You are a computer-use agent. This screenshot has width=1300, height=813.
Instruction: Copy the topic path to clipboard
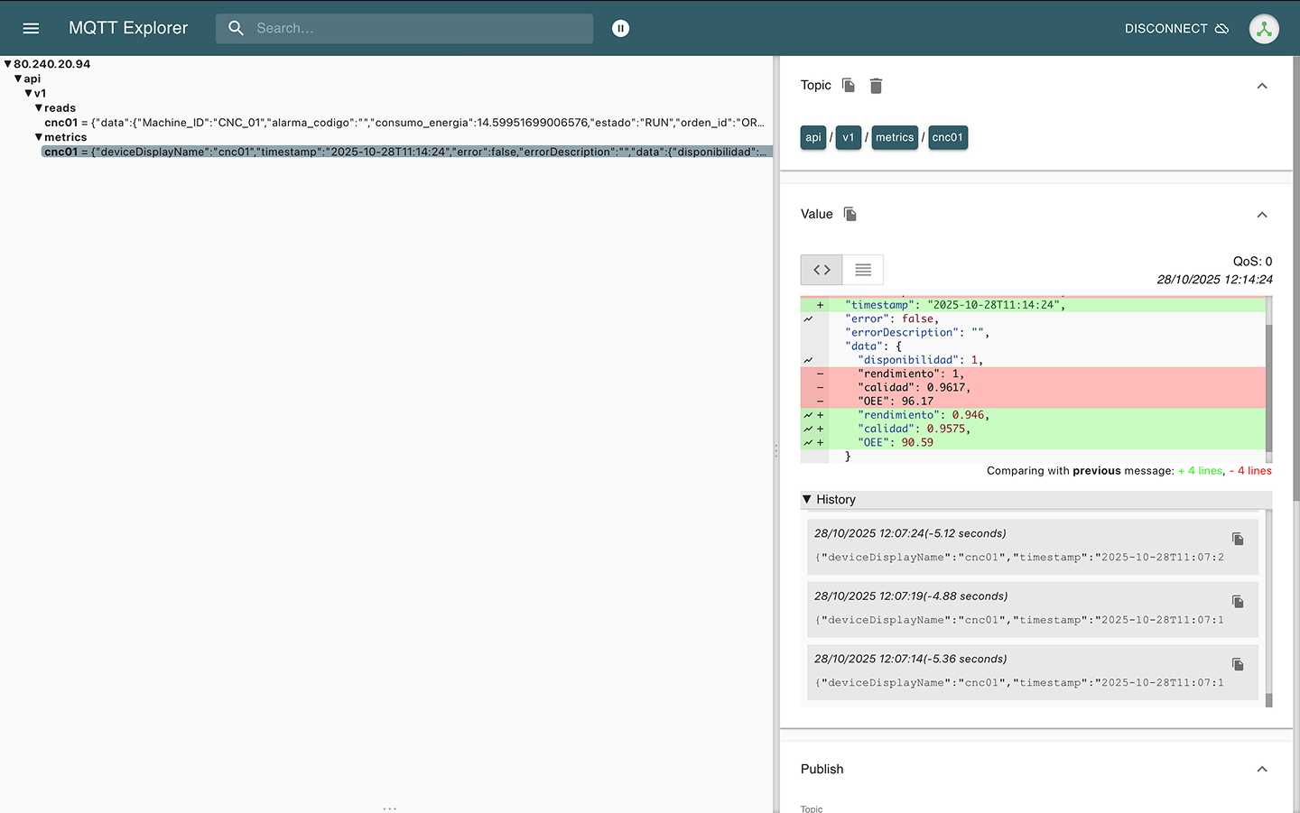pos(849,85)
